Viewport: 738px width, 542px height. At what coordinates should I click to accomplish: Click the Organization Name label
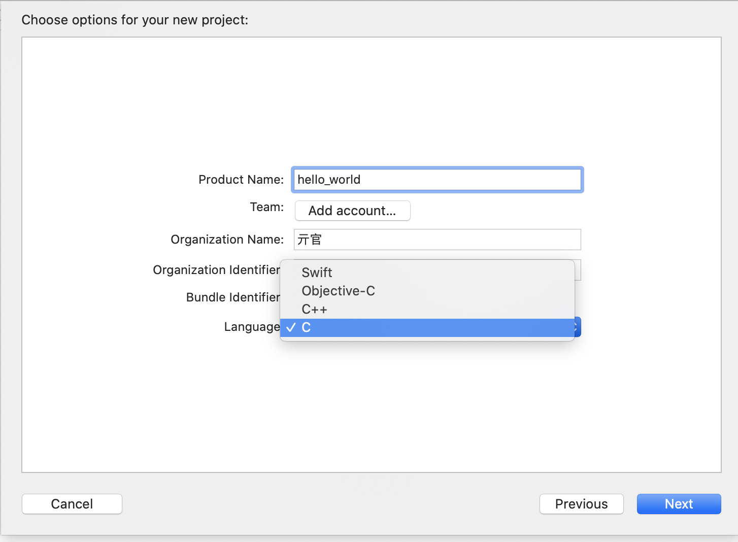click(x=227, y=240)
